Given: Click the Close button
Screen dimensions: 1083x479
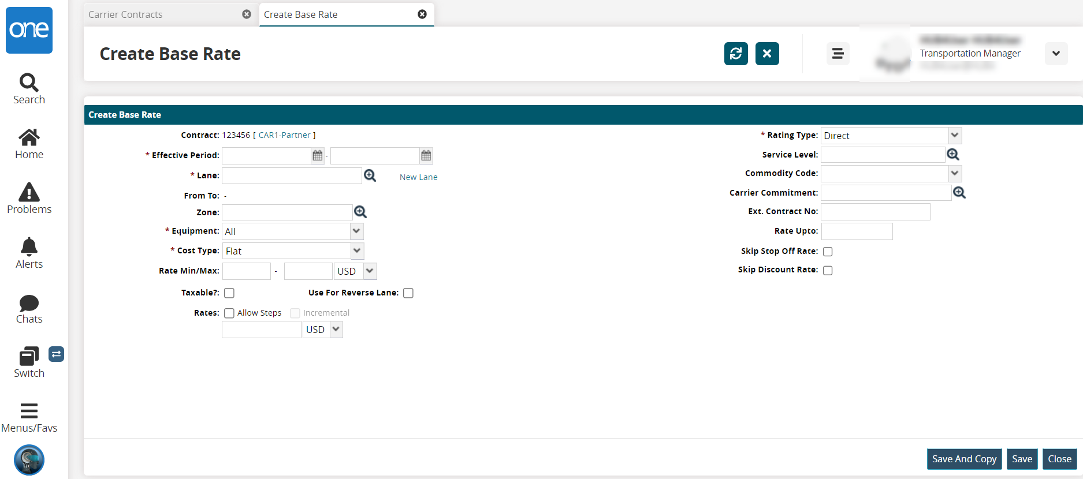Looking at the screenshot, I should [x=1060, y=459].
